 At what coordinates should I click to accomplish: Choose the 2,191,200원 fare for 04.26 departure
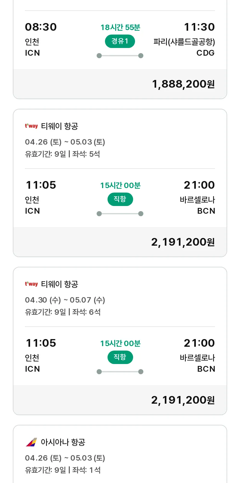[x=183, y=242]
